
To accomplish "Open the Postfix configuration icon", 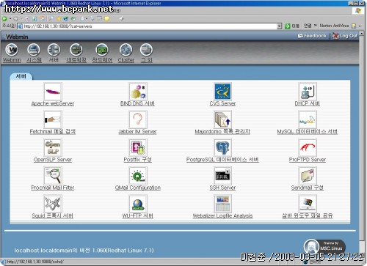I will 138,147.
